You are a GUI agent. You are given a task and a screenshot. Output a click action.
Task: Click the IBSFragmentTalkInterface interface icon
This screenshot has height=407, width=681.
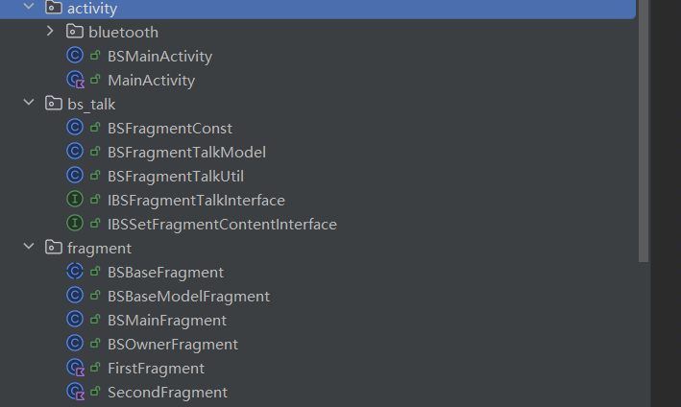75,201
